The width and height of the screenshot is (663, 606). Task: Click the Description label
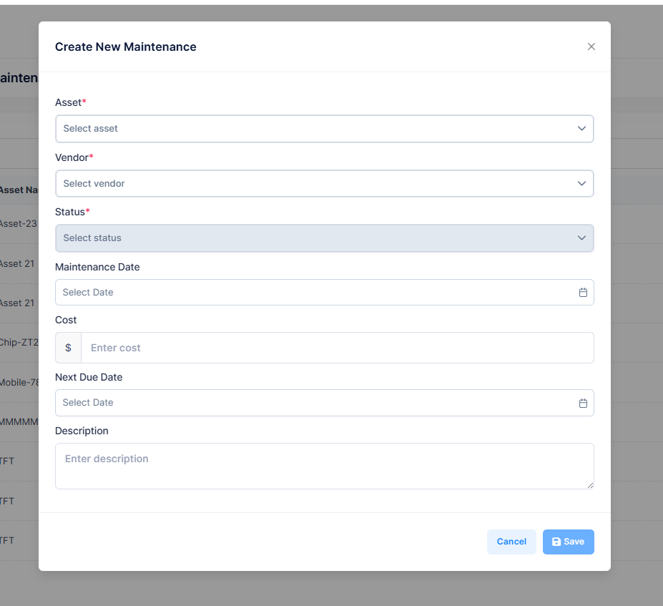pyautogui.click(x=82, y=431)
